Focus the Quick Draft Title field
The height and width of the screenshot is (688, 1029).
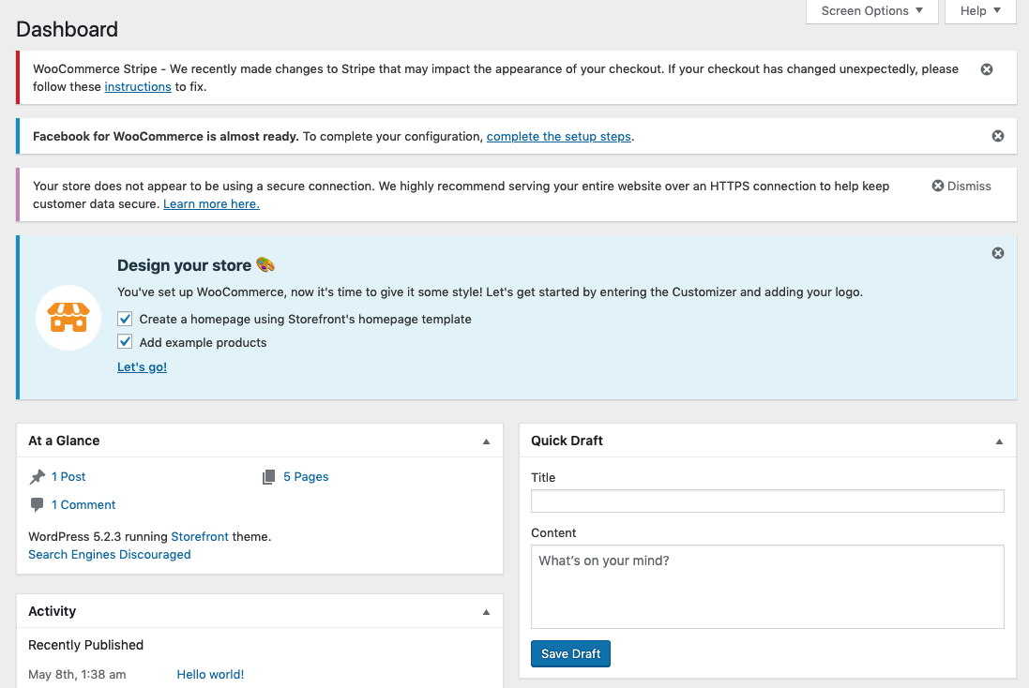click(767, 501)
